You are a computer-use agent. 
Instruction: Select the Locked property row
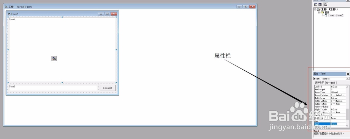(x=330, y=87)
